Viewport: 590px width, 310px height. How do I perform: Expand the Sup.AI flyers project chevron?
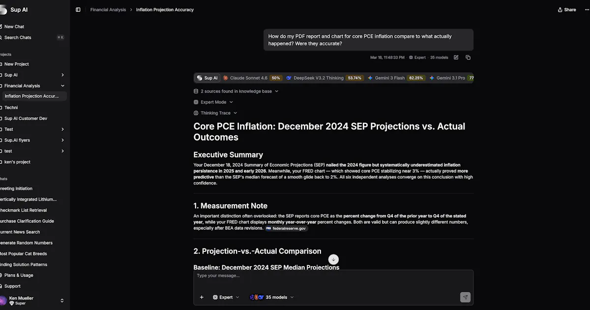point(62,140)
